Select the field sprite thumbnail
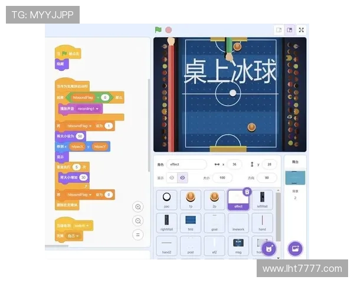This screenshot has width=354, height=283. click(x=191, y=223)
